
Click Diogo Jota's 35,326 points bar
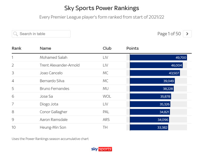coord(150,104)
